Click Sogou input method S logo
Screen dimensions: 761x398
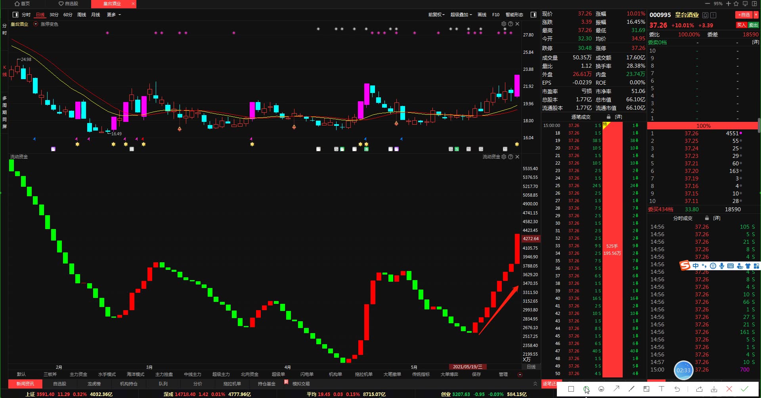click(x=685, y=265)
